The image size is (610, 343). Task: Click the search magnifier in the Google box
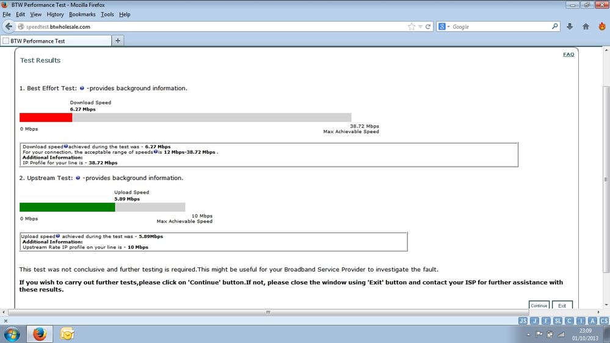pyautogui.click(x=555, y=26)
